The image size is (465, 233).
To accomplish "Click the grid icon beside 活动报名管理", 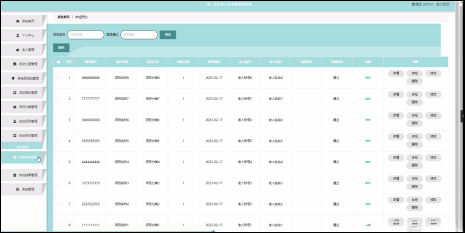I will (15, 93).
